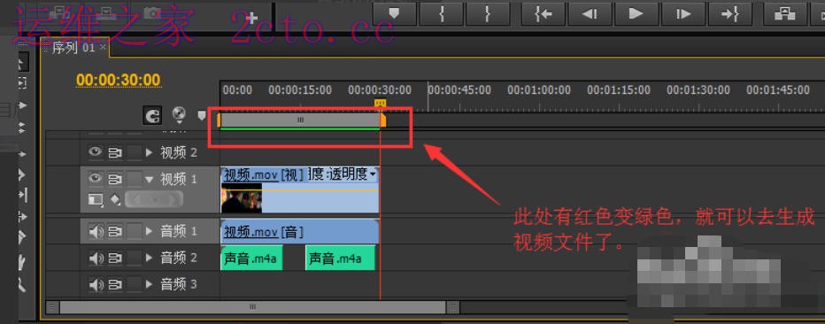Select the 视频.mov [音] audio clip
The image size is (825, 324).
click(300, 231)
